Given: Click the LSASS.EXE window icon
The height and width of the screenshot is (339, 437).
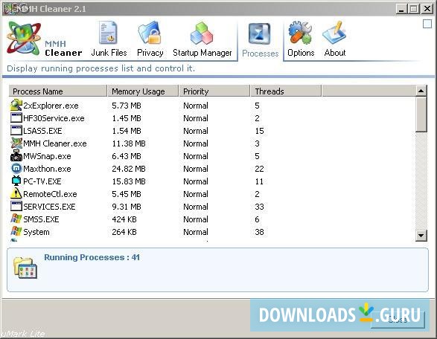Looking at the screenshot, I should point(16,130).
